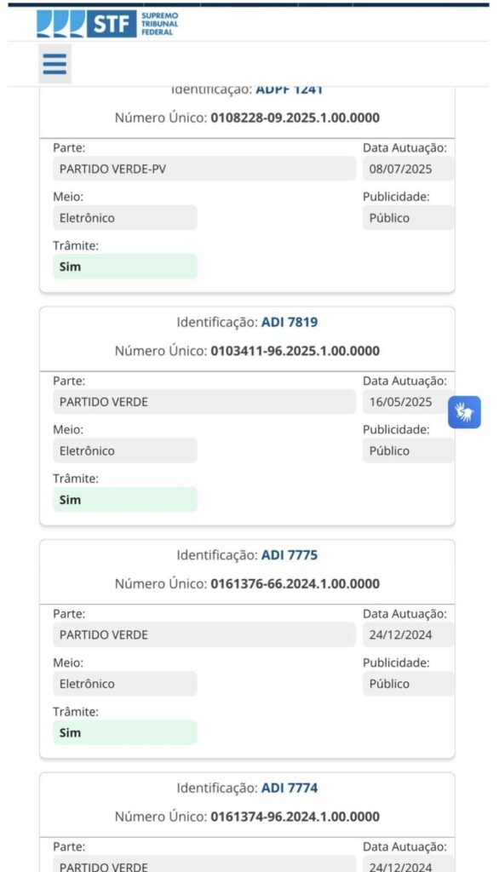This screenshot has width=499, height=872.
Task: Click the Trâmite Sim field in ADI 7775 card
Action: (x=124, y=732)
